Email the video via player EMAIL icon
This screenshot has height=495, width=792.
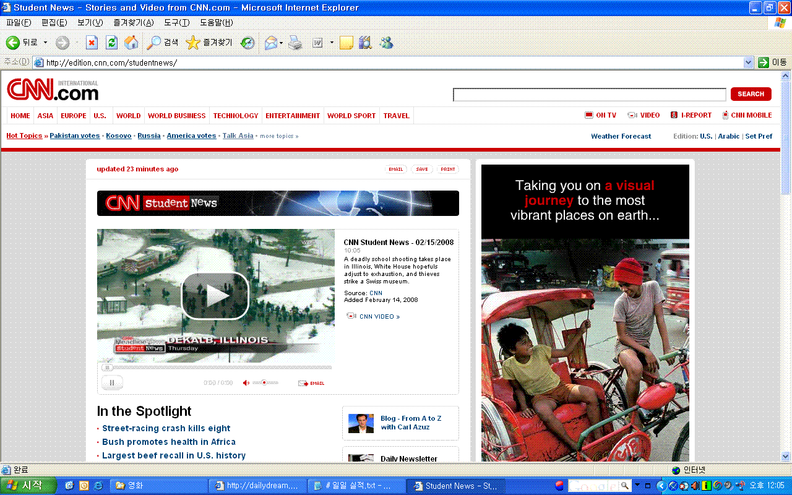click(x=311, y=383)
